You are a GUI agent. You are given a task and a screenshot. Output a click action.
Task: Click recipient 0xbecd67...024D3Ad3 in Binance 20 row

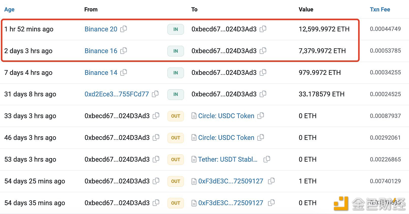pyautogui.click(x=224, y=29)
